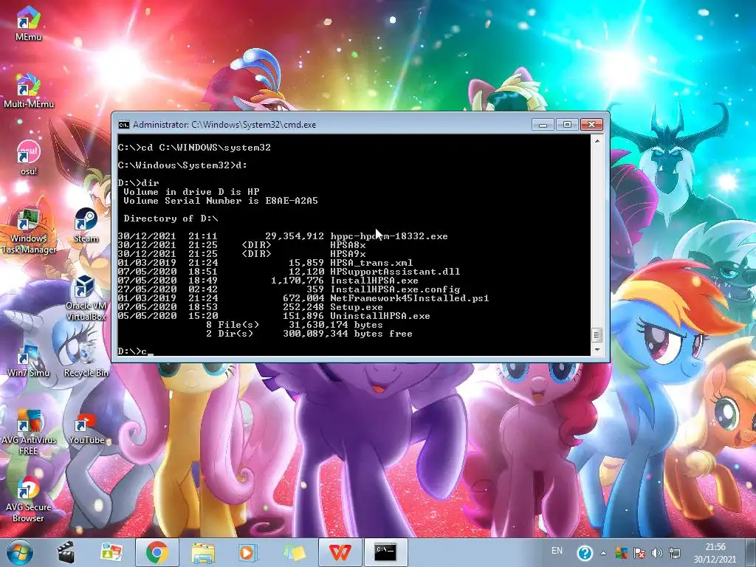Click the cmd vertical scrollbar thumb

pos(597,334)
